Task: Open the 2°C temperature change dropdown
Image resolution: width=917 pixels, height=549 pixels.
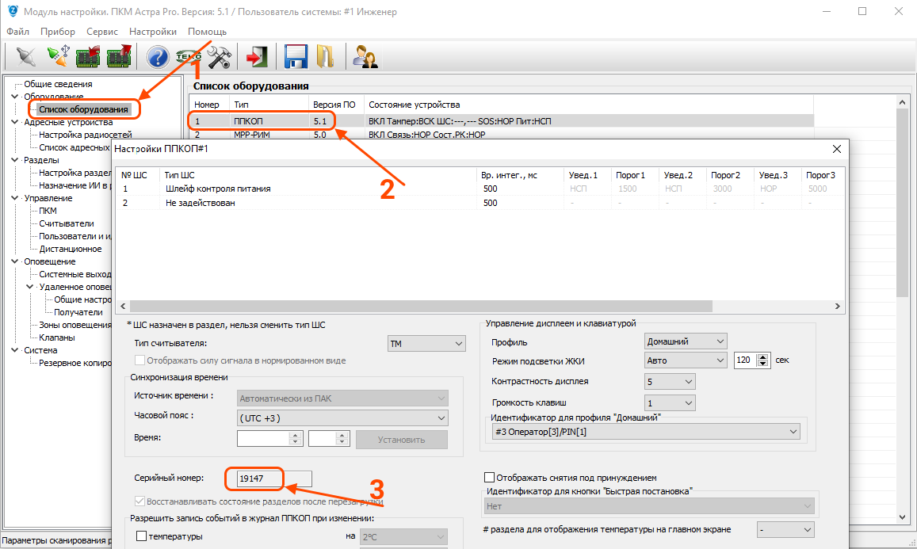Action: click(x=403, y=537)
